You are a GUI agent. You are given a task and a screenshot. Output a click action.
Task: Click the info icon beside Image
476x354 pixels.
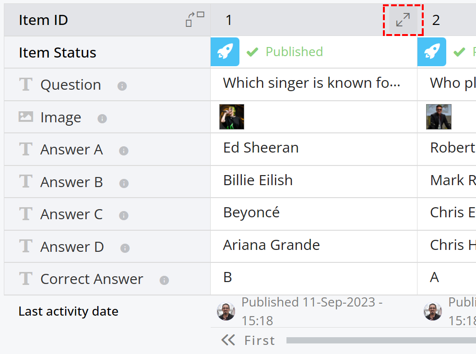click(102, 118)
